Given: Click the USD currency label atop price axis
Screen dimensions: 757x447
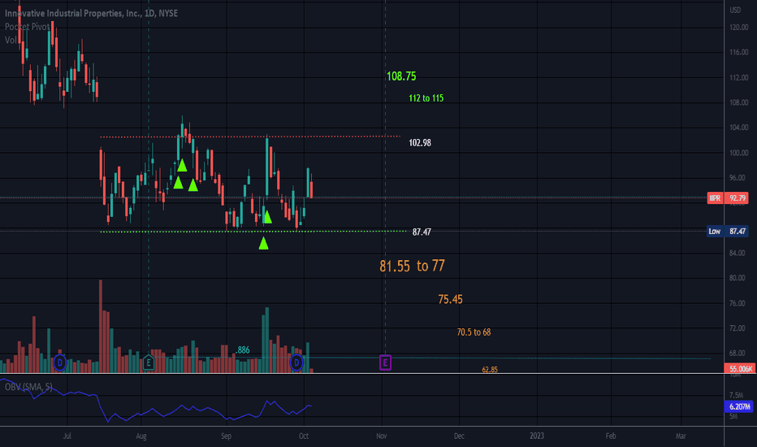Looking at the screenshot, I should [735, 10].
